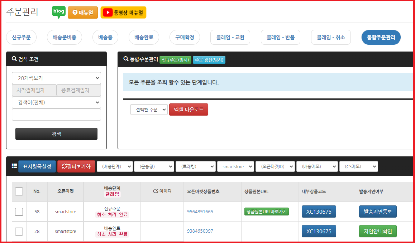Screen dimensions: 415x243
Task: Check the checkbox for order No. 58
Action: pyautogui.click(x=19, y=212)
